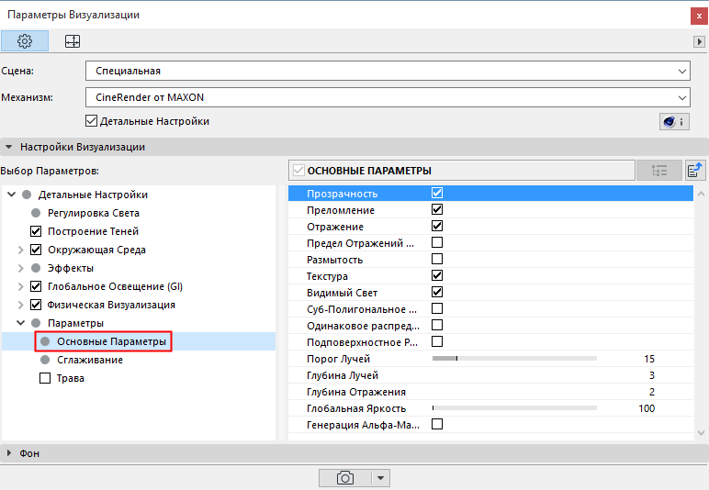Collapse the Настройки Визуализации section
Viewport: 709px width, 490px height.
click(8, 147)
